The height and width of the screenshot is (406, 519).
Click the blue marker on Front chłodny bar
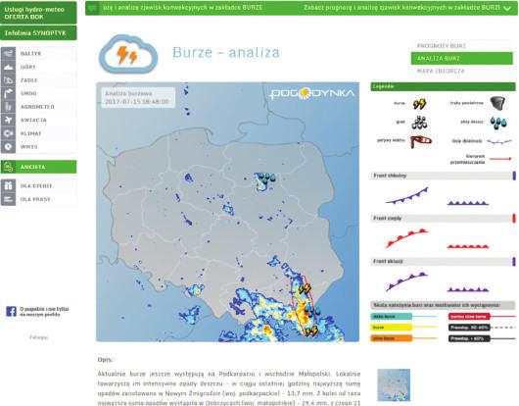pos(514,176)
